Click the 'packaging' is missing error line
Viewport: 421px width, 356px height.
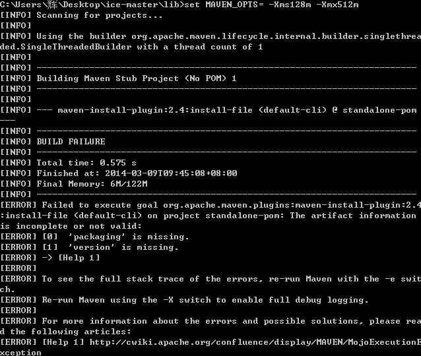[94, 237]
